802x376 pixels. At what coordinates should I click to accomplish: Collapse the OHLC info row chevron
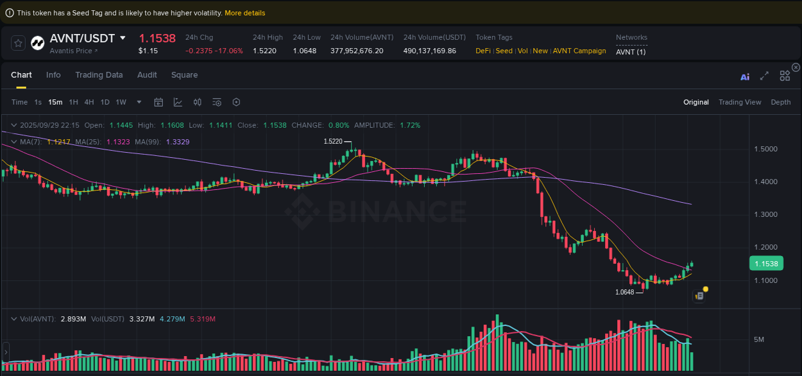[13, 125]
